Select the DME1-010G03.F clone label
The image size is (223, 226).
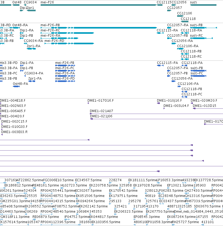point(14,127)
